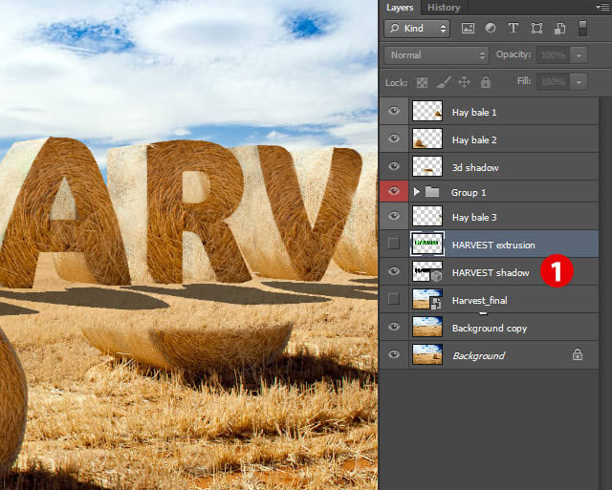612x490 pixels.
Task: Click the Background layer thumbnail
Action: (427, 354)
